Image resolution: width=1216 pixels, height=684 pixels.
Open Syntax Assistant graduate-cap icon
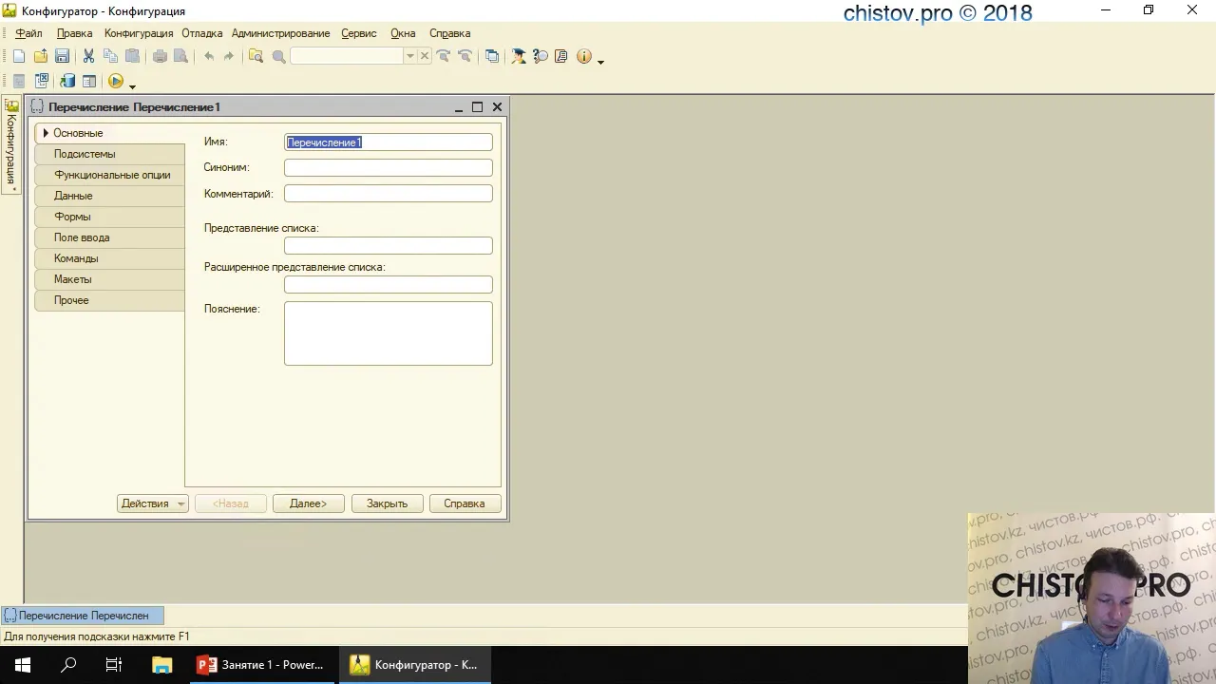(x=519, y=56)
